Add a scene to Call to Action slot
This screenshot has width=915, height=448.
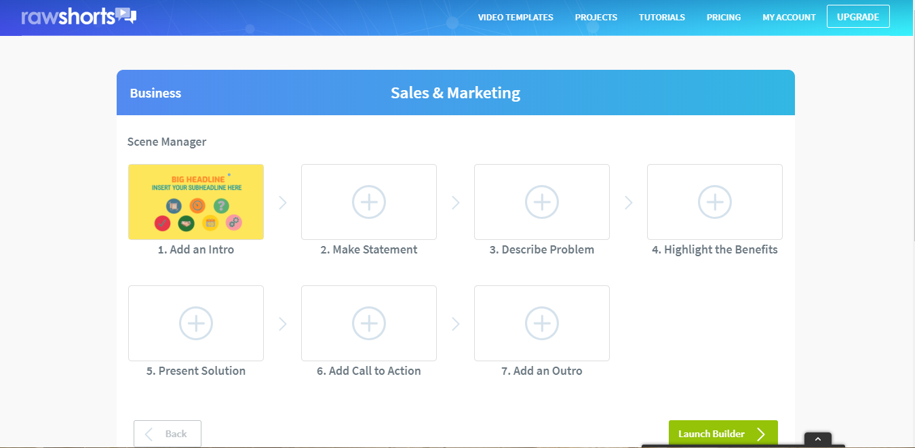click(369, 323)
